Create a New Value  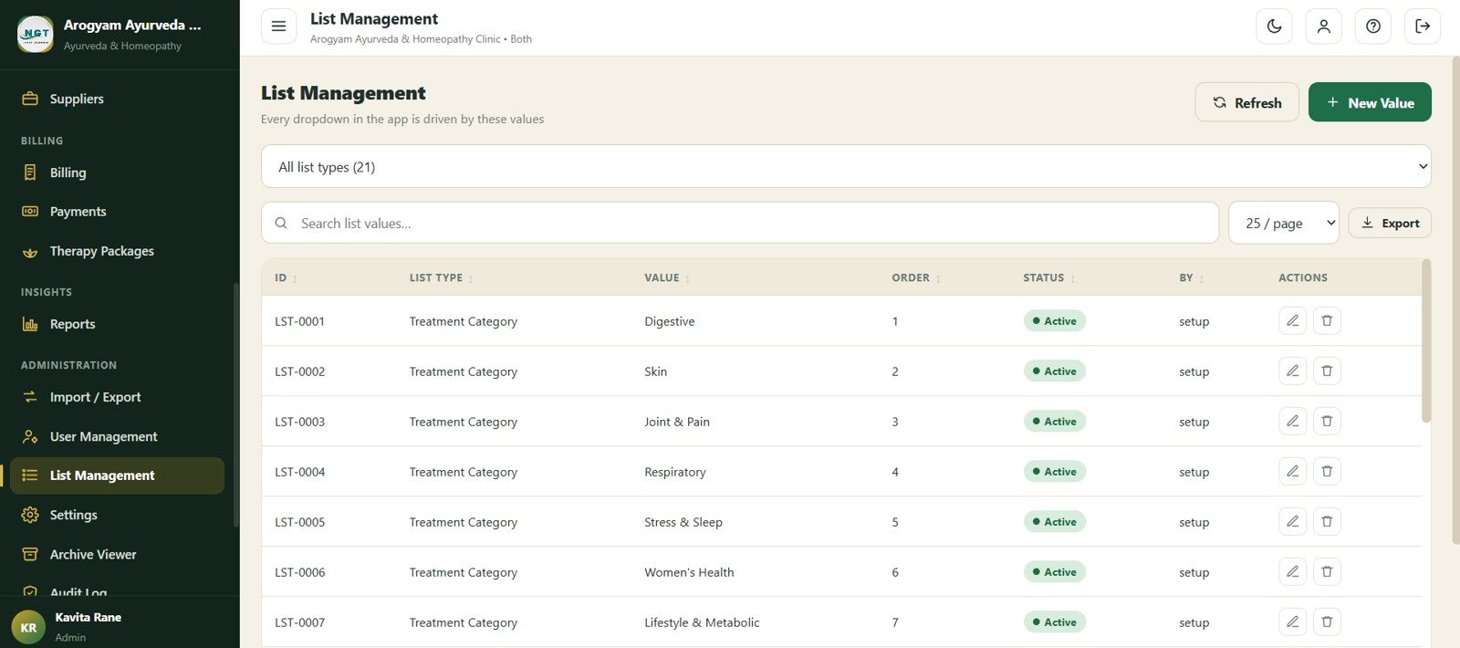pos(1370,102)
